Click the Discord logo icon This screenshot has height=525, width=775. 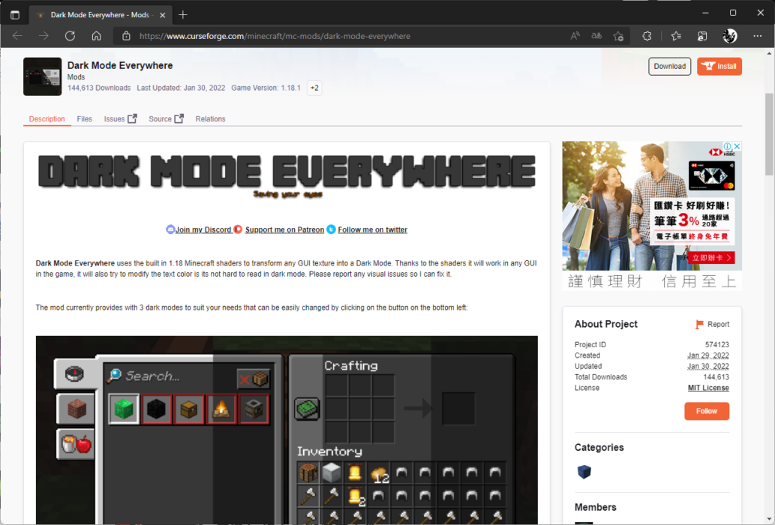coord(170,229)
